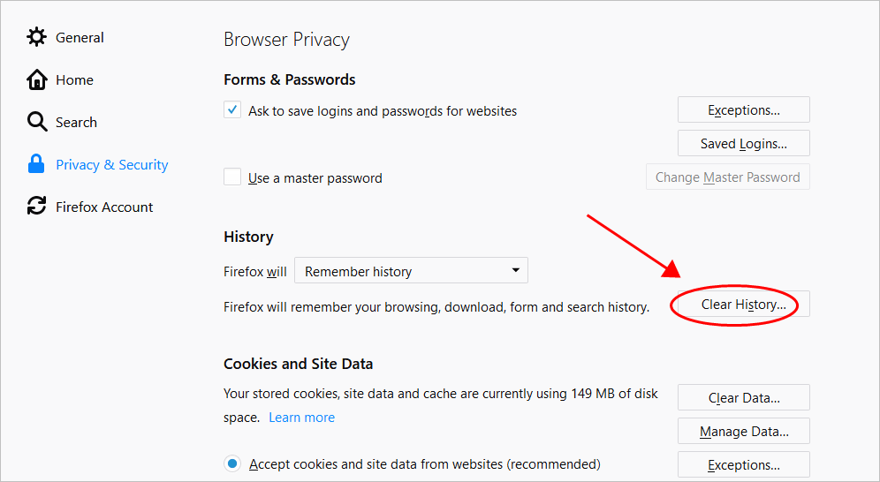This screenshot has width=880, height=482.
Task: Open the General settings section
Action: pos(80,38)
